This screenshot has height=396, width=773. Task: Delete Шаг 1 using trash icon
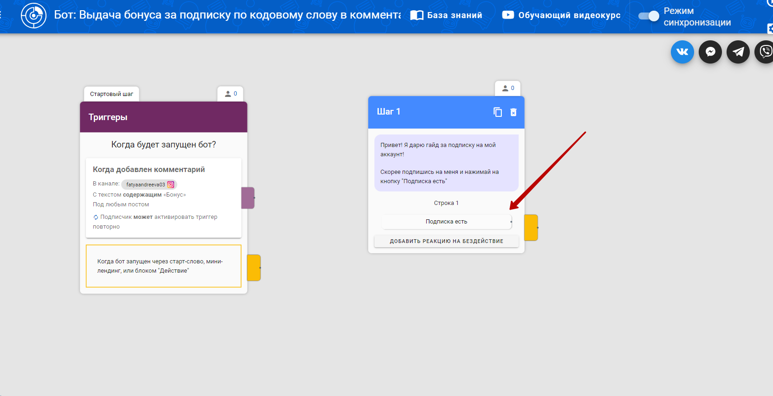tap(513, 112)
